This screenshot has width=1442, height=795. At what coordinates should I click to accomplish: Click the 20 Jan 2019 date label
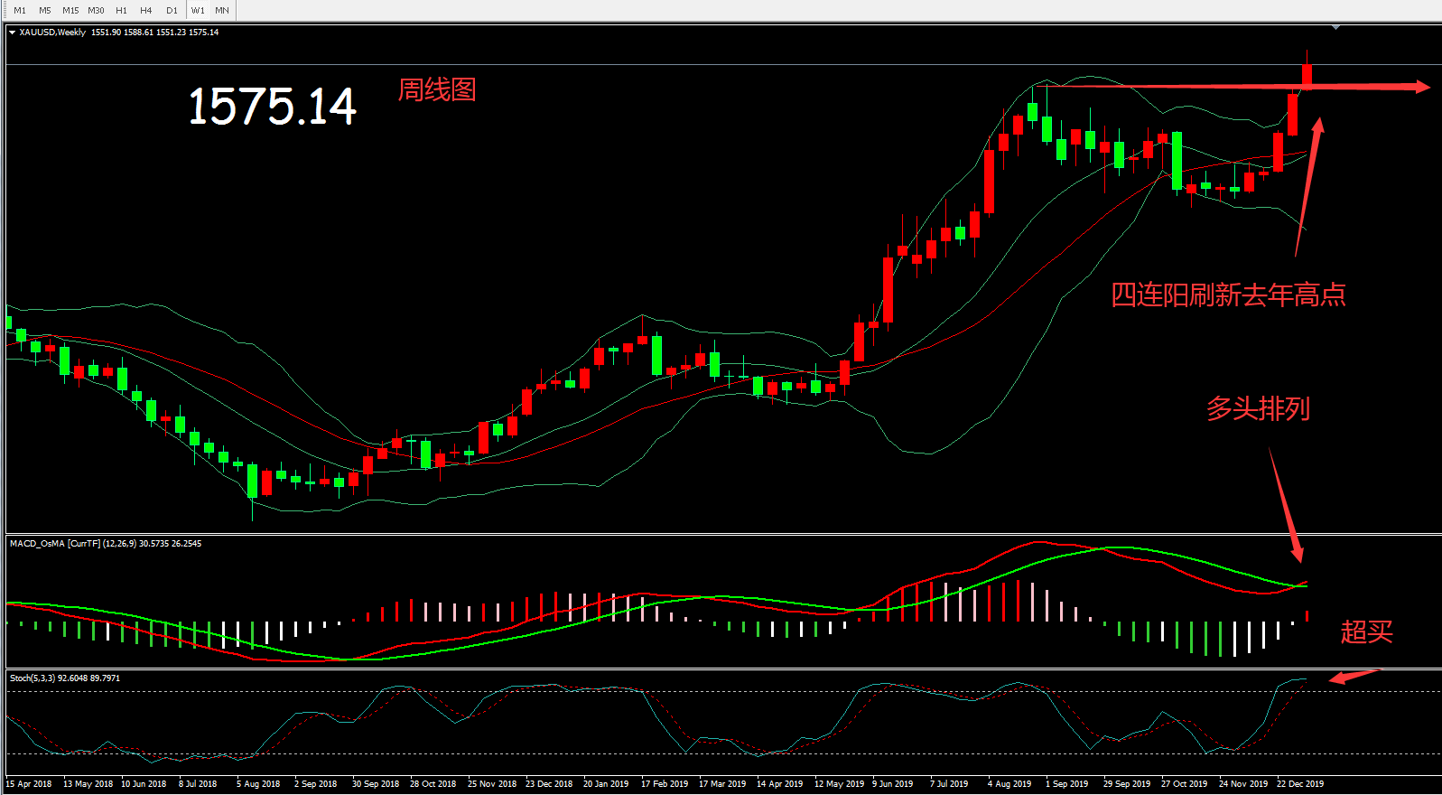pos(606,784)
